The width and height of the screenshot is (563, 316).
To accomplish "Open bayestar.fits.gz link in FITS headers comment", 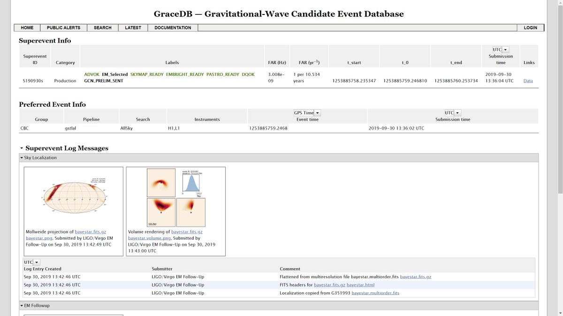I will (329, 285).
